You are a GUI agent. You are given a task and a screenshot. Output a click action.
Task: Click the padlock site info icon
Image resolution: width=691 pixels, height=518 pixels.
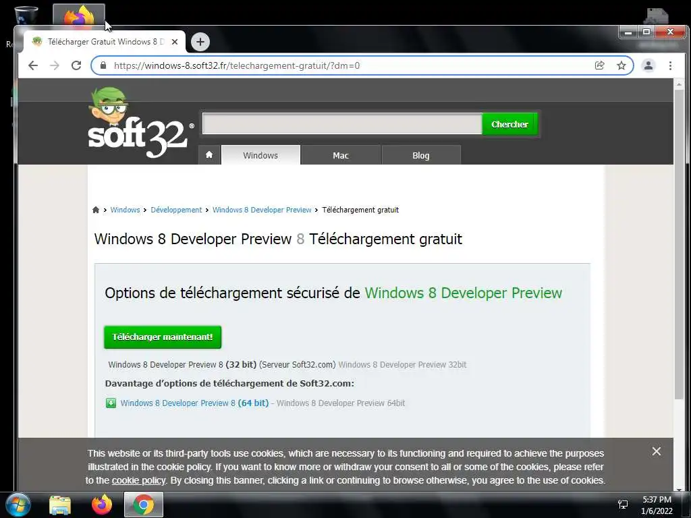click(x=103, y=65)
